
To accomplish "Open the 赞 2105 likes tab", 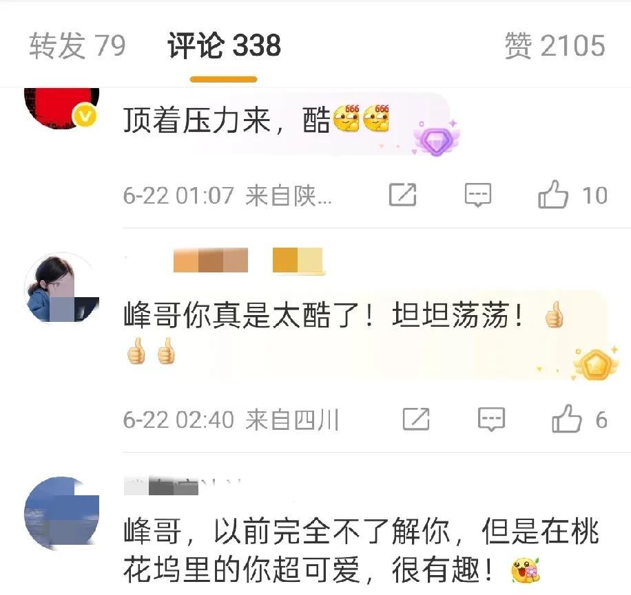I will click(x=555, y=45).
